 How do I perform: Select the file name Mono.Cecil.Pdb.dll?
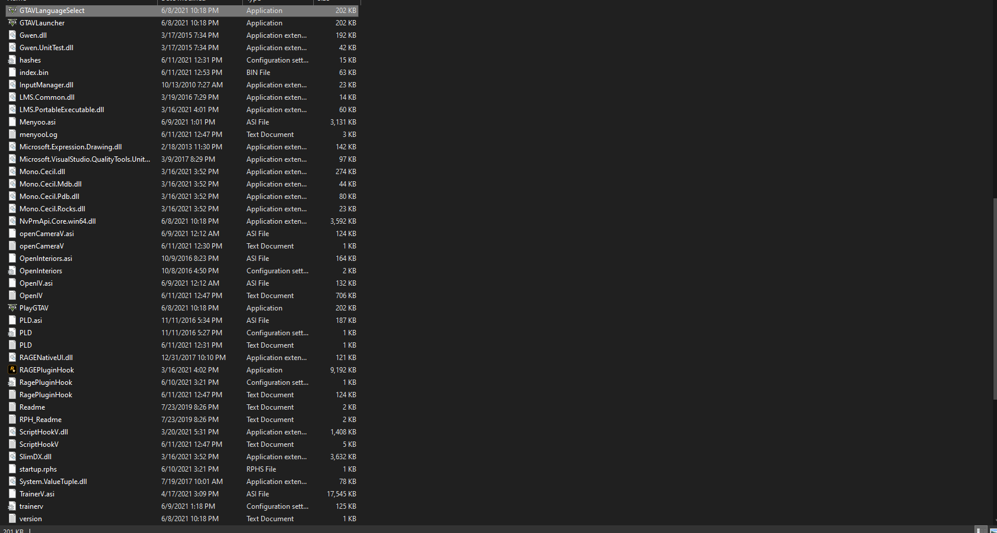pyautogui.click(x=49, y=197)
